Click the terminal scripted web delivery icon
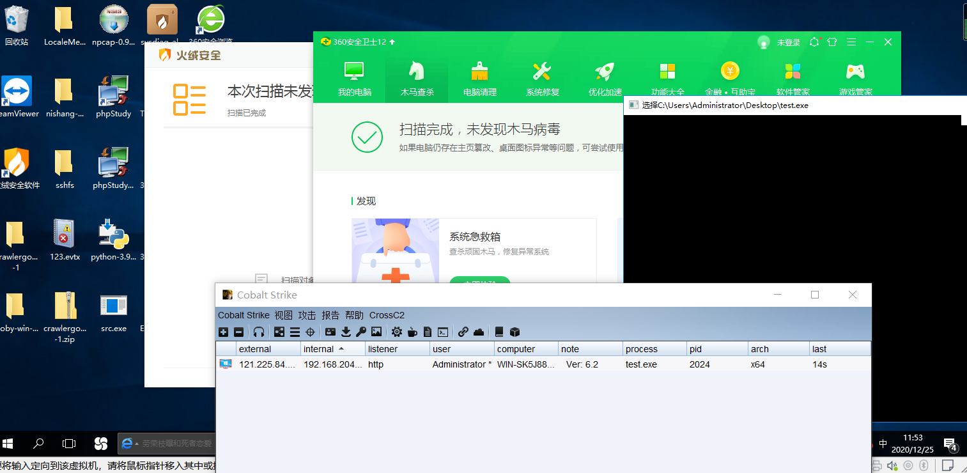Viewport: 967px width, 473px height. click(443, 332)
